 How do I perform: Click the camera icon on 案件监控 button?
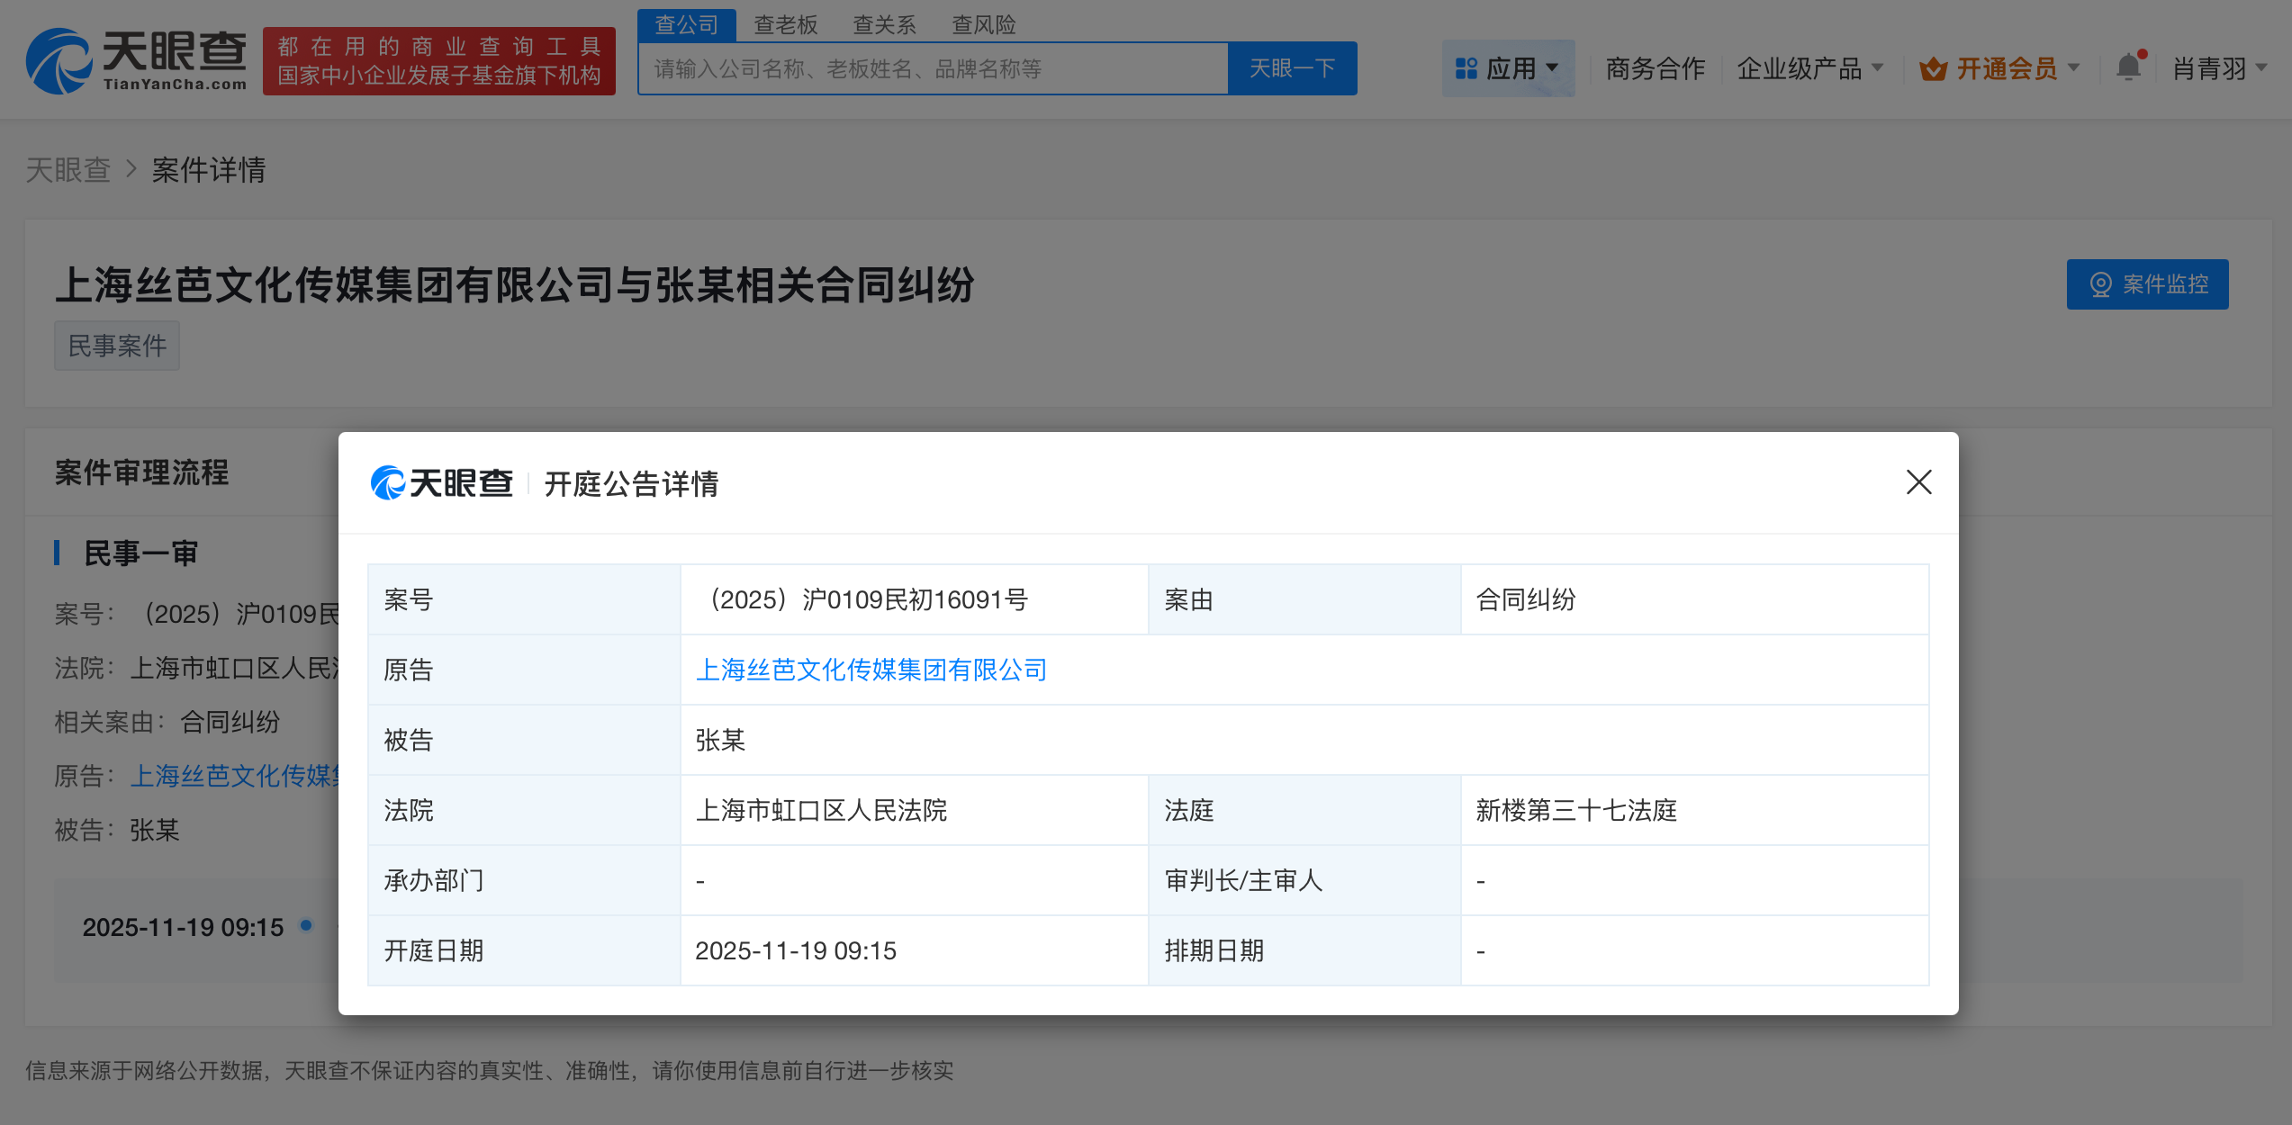coord(2100,283)
